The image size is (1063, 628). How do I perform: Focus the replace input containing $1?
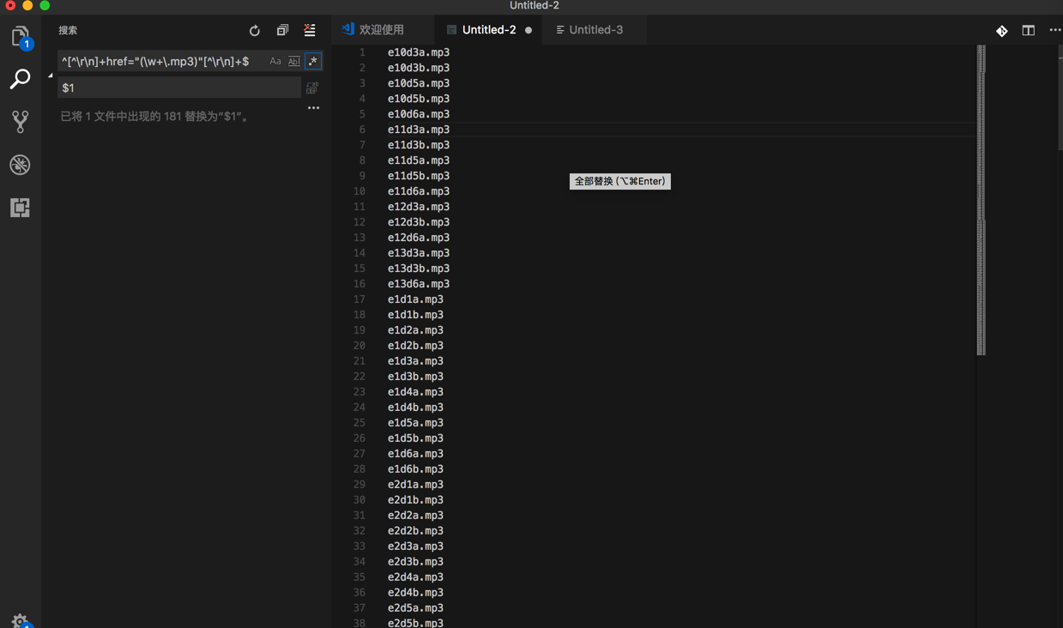tap(179, 88)
